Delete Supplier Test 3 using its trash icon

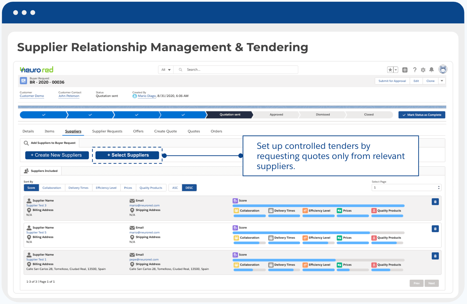(435, 201)
